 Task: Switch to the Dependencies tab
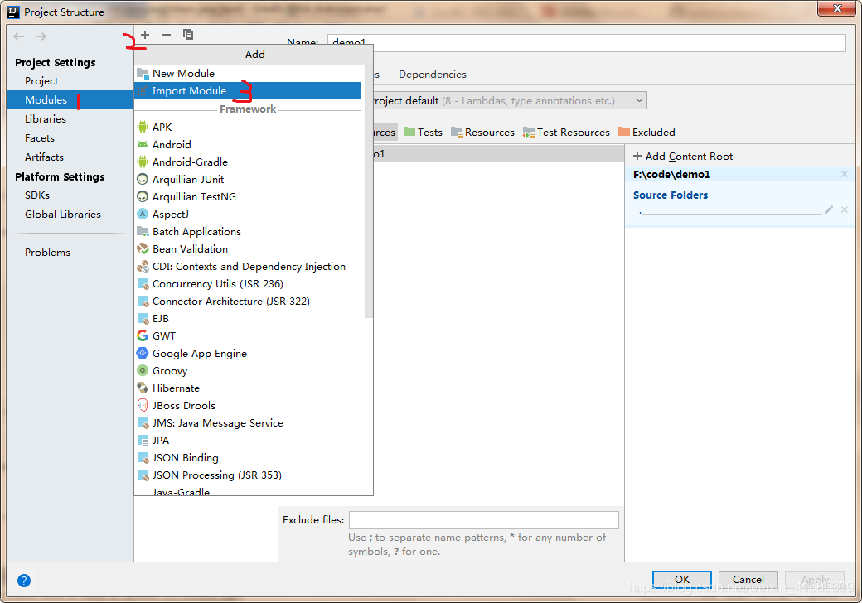432,75
